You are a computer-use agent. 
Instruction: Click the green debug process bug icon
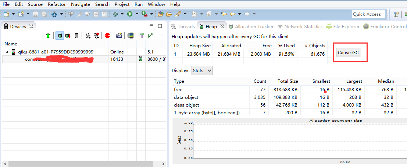pos(48,36)
